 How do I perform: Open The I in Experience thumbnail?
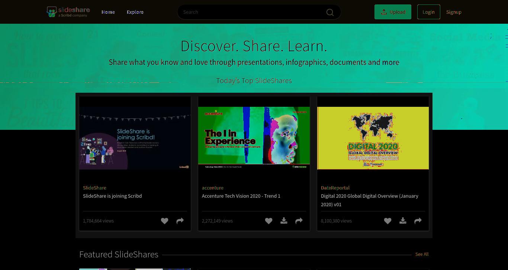(x=254, y=138)
